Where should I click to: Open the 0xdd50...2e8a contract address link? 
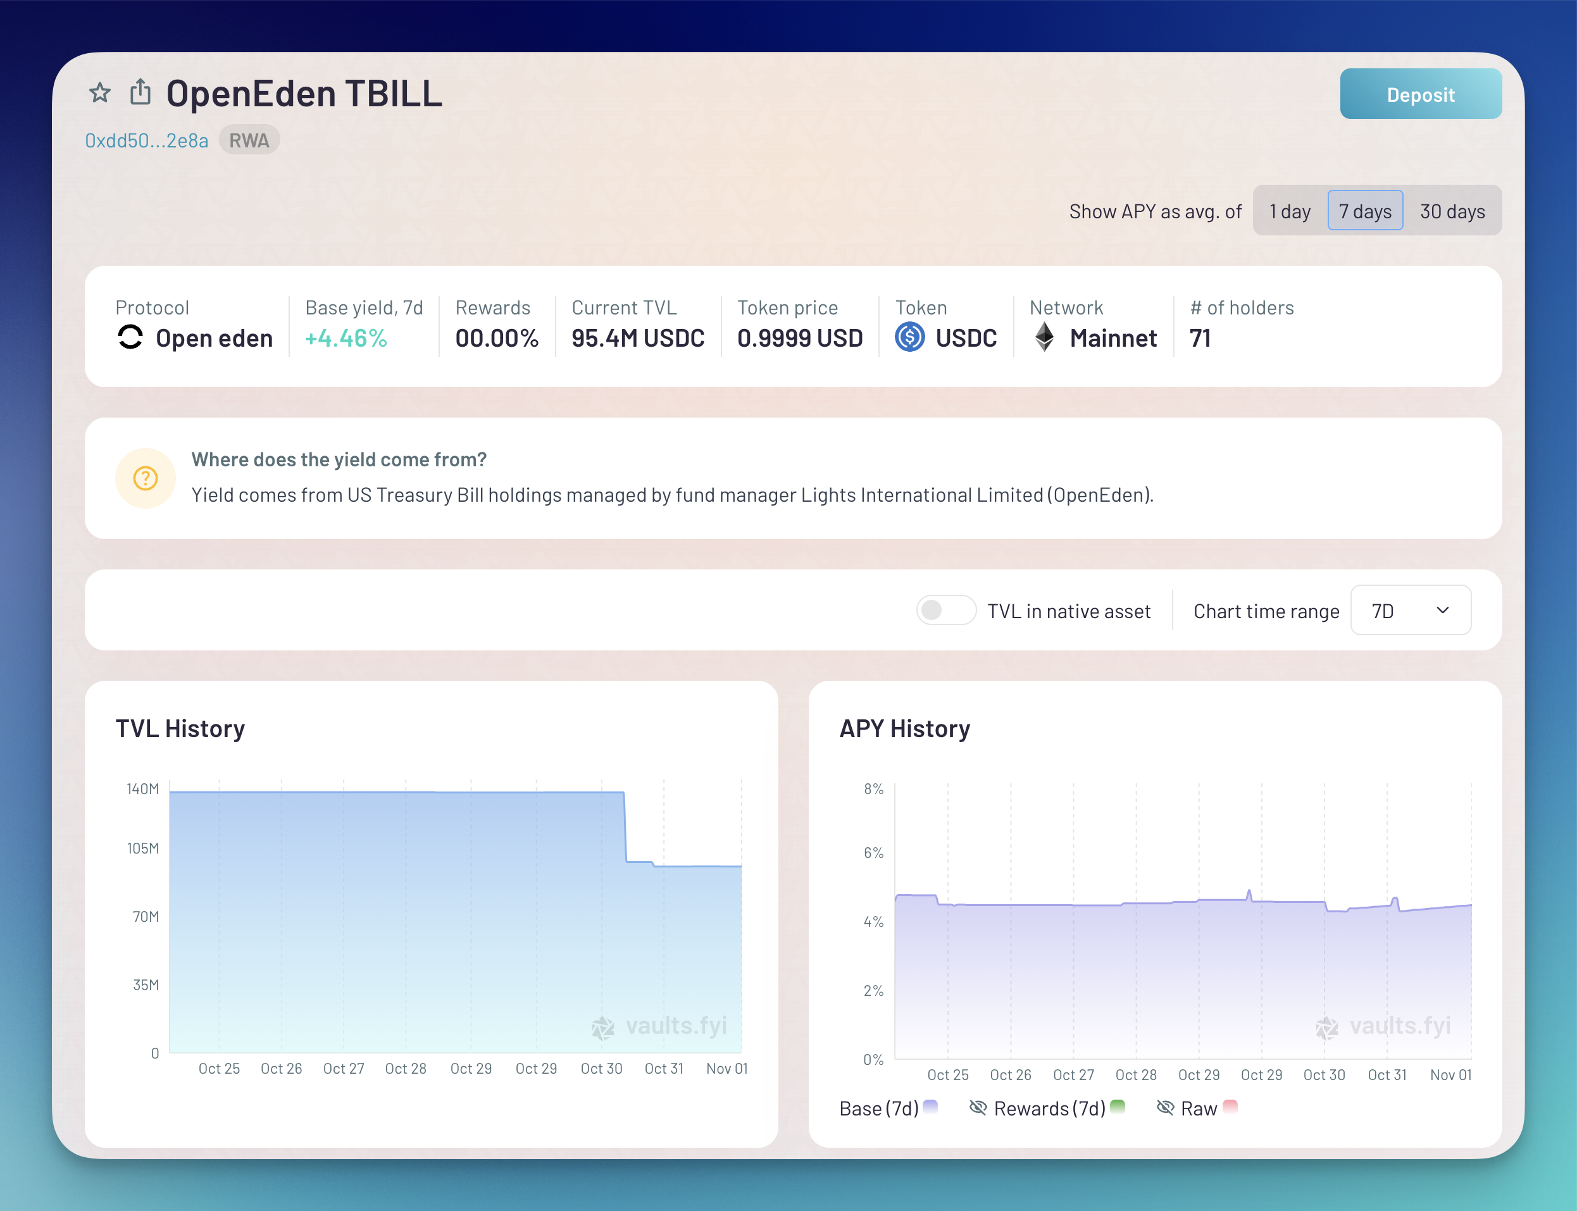point(147,140)
